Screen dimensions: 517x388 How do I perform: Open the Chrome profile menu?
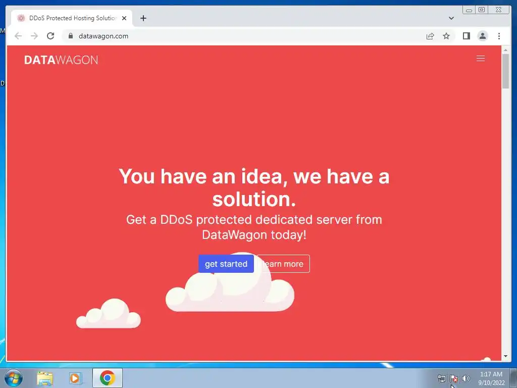(x=482, y=36)
